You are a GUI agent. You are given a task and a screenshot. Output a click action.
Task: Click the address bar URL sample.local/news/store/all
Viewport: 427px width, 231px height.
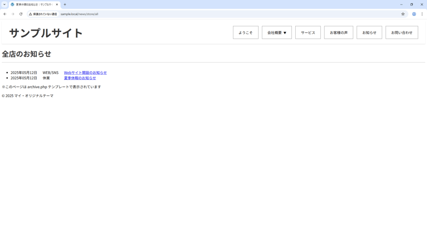click(x=79, y=14)
